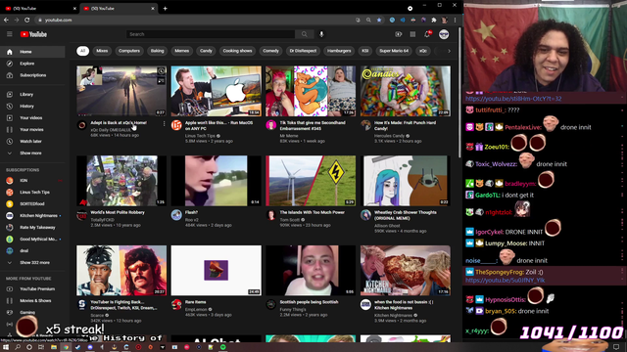Open Watch later in the sidebar
627x352 pixels.
(32, 141)
